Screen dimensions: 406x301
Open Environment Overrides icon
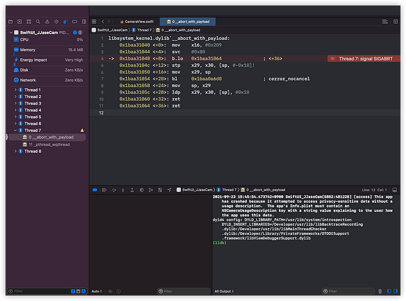pos(160,190)
